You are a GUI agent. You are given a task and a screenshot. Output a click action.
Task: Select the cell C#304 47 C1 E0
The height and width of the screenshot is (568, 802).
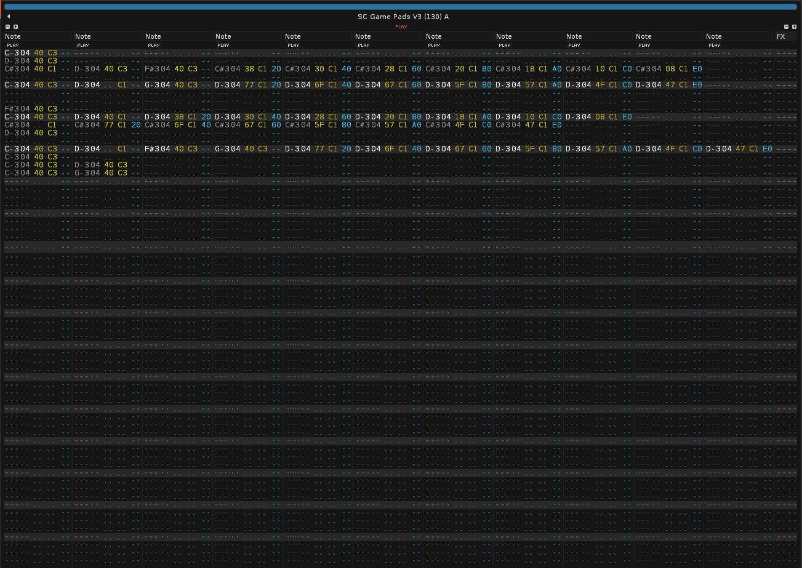tap(529, 125)
